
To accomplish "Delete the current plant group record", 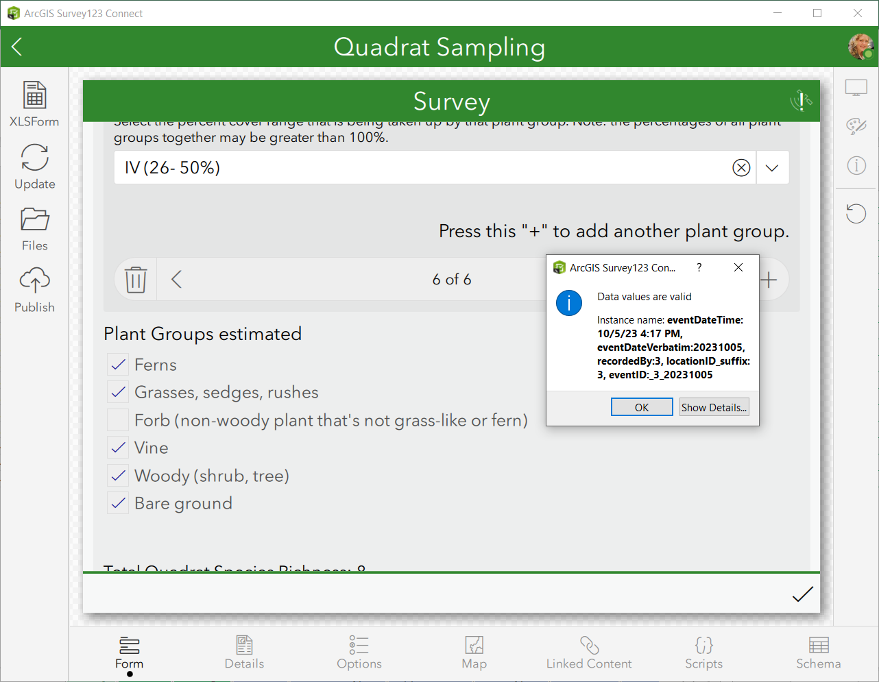I will tap(135, 279).
